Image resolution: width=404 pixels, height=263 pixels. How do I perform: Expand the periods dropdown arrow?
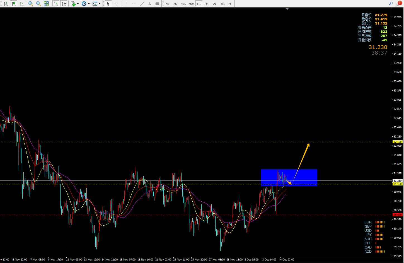(89, 4)
